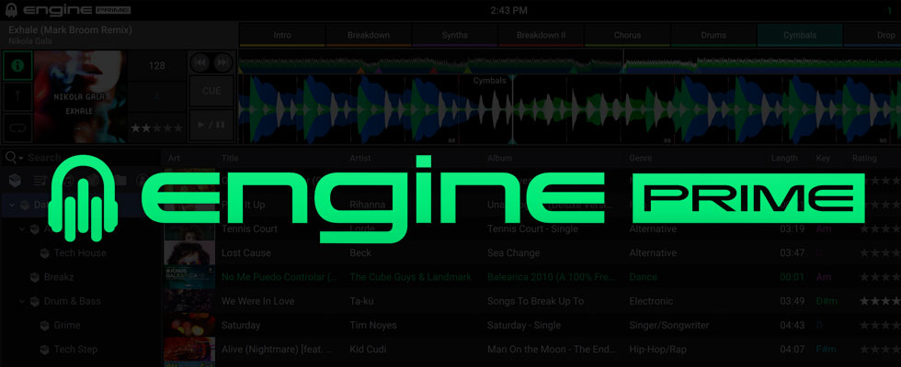Viewport: 901px width, 367px height.
Task: Select the Lost Cause track title
Action: coord(246,253)
